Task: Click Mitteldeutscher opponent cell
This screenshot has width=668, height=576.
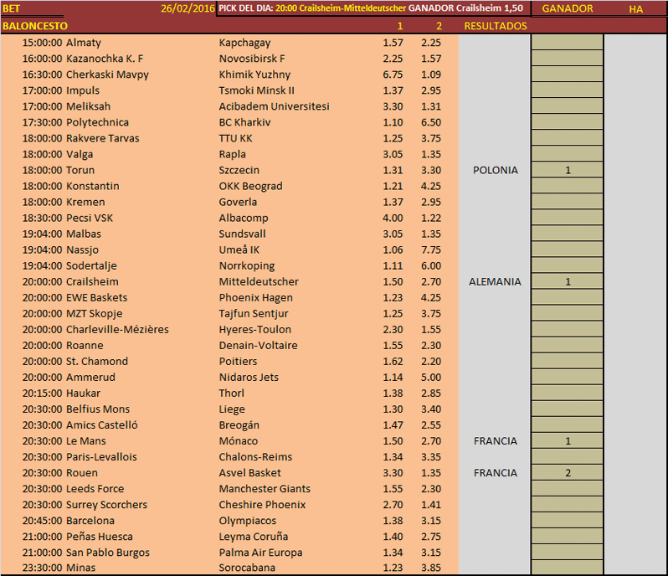Action: [x=259, y=281]
